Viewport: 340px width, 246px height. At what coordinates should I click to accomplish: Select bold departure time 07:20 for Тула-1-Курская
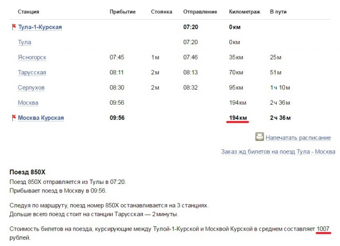click(x=191, y=27)
